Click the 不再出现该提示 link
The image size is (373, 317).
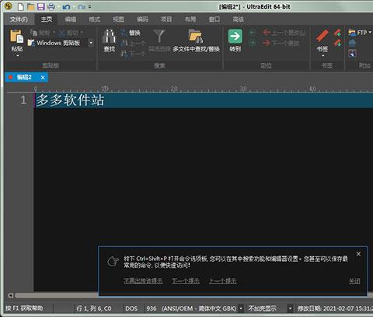pyautogui.click(x=143, y=281)
